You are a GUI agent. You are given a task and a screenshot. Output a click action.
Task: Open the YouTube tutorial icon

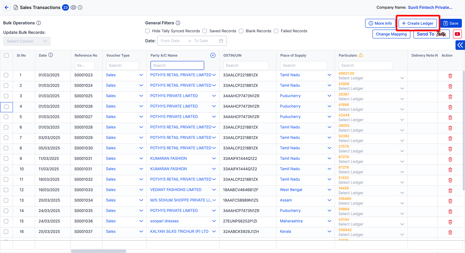(457, 34)
